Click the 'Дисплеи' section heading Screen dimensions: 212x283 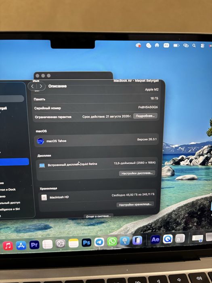(x=44, y=156)
